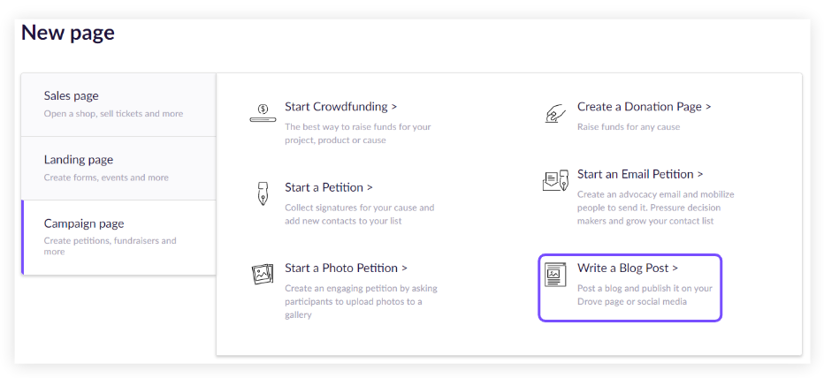Image resolution: width=824 pixels, height=378 pixels.
Task: Click the crowdfunding description text
Action: [x=357, y=133]
